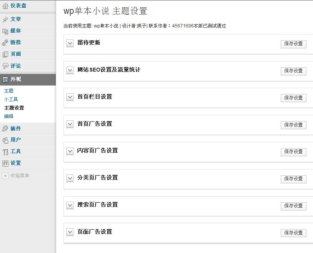Open the 小工具 submenu item
The width and height of the screenshot is (313, 253).
tap(11, 99)
